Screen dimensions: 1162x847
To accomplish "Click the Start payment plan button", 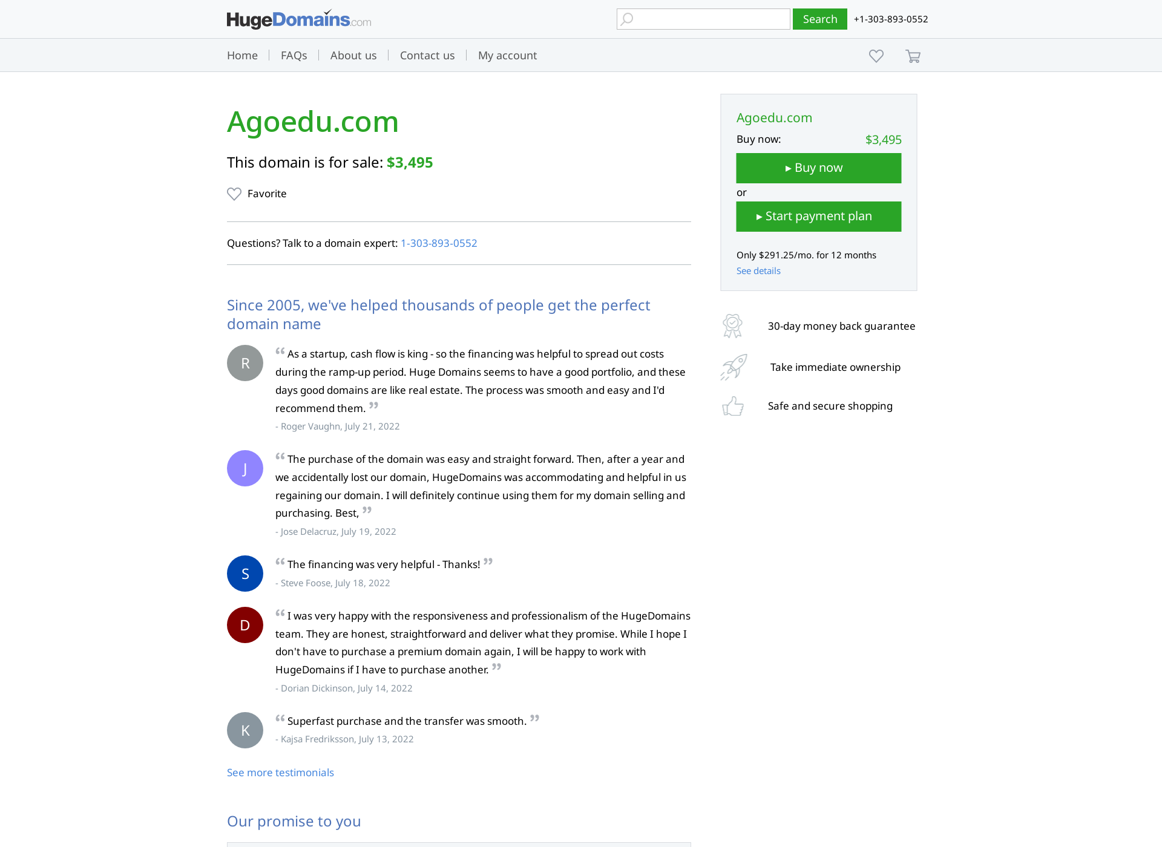I will point(816,215).
